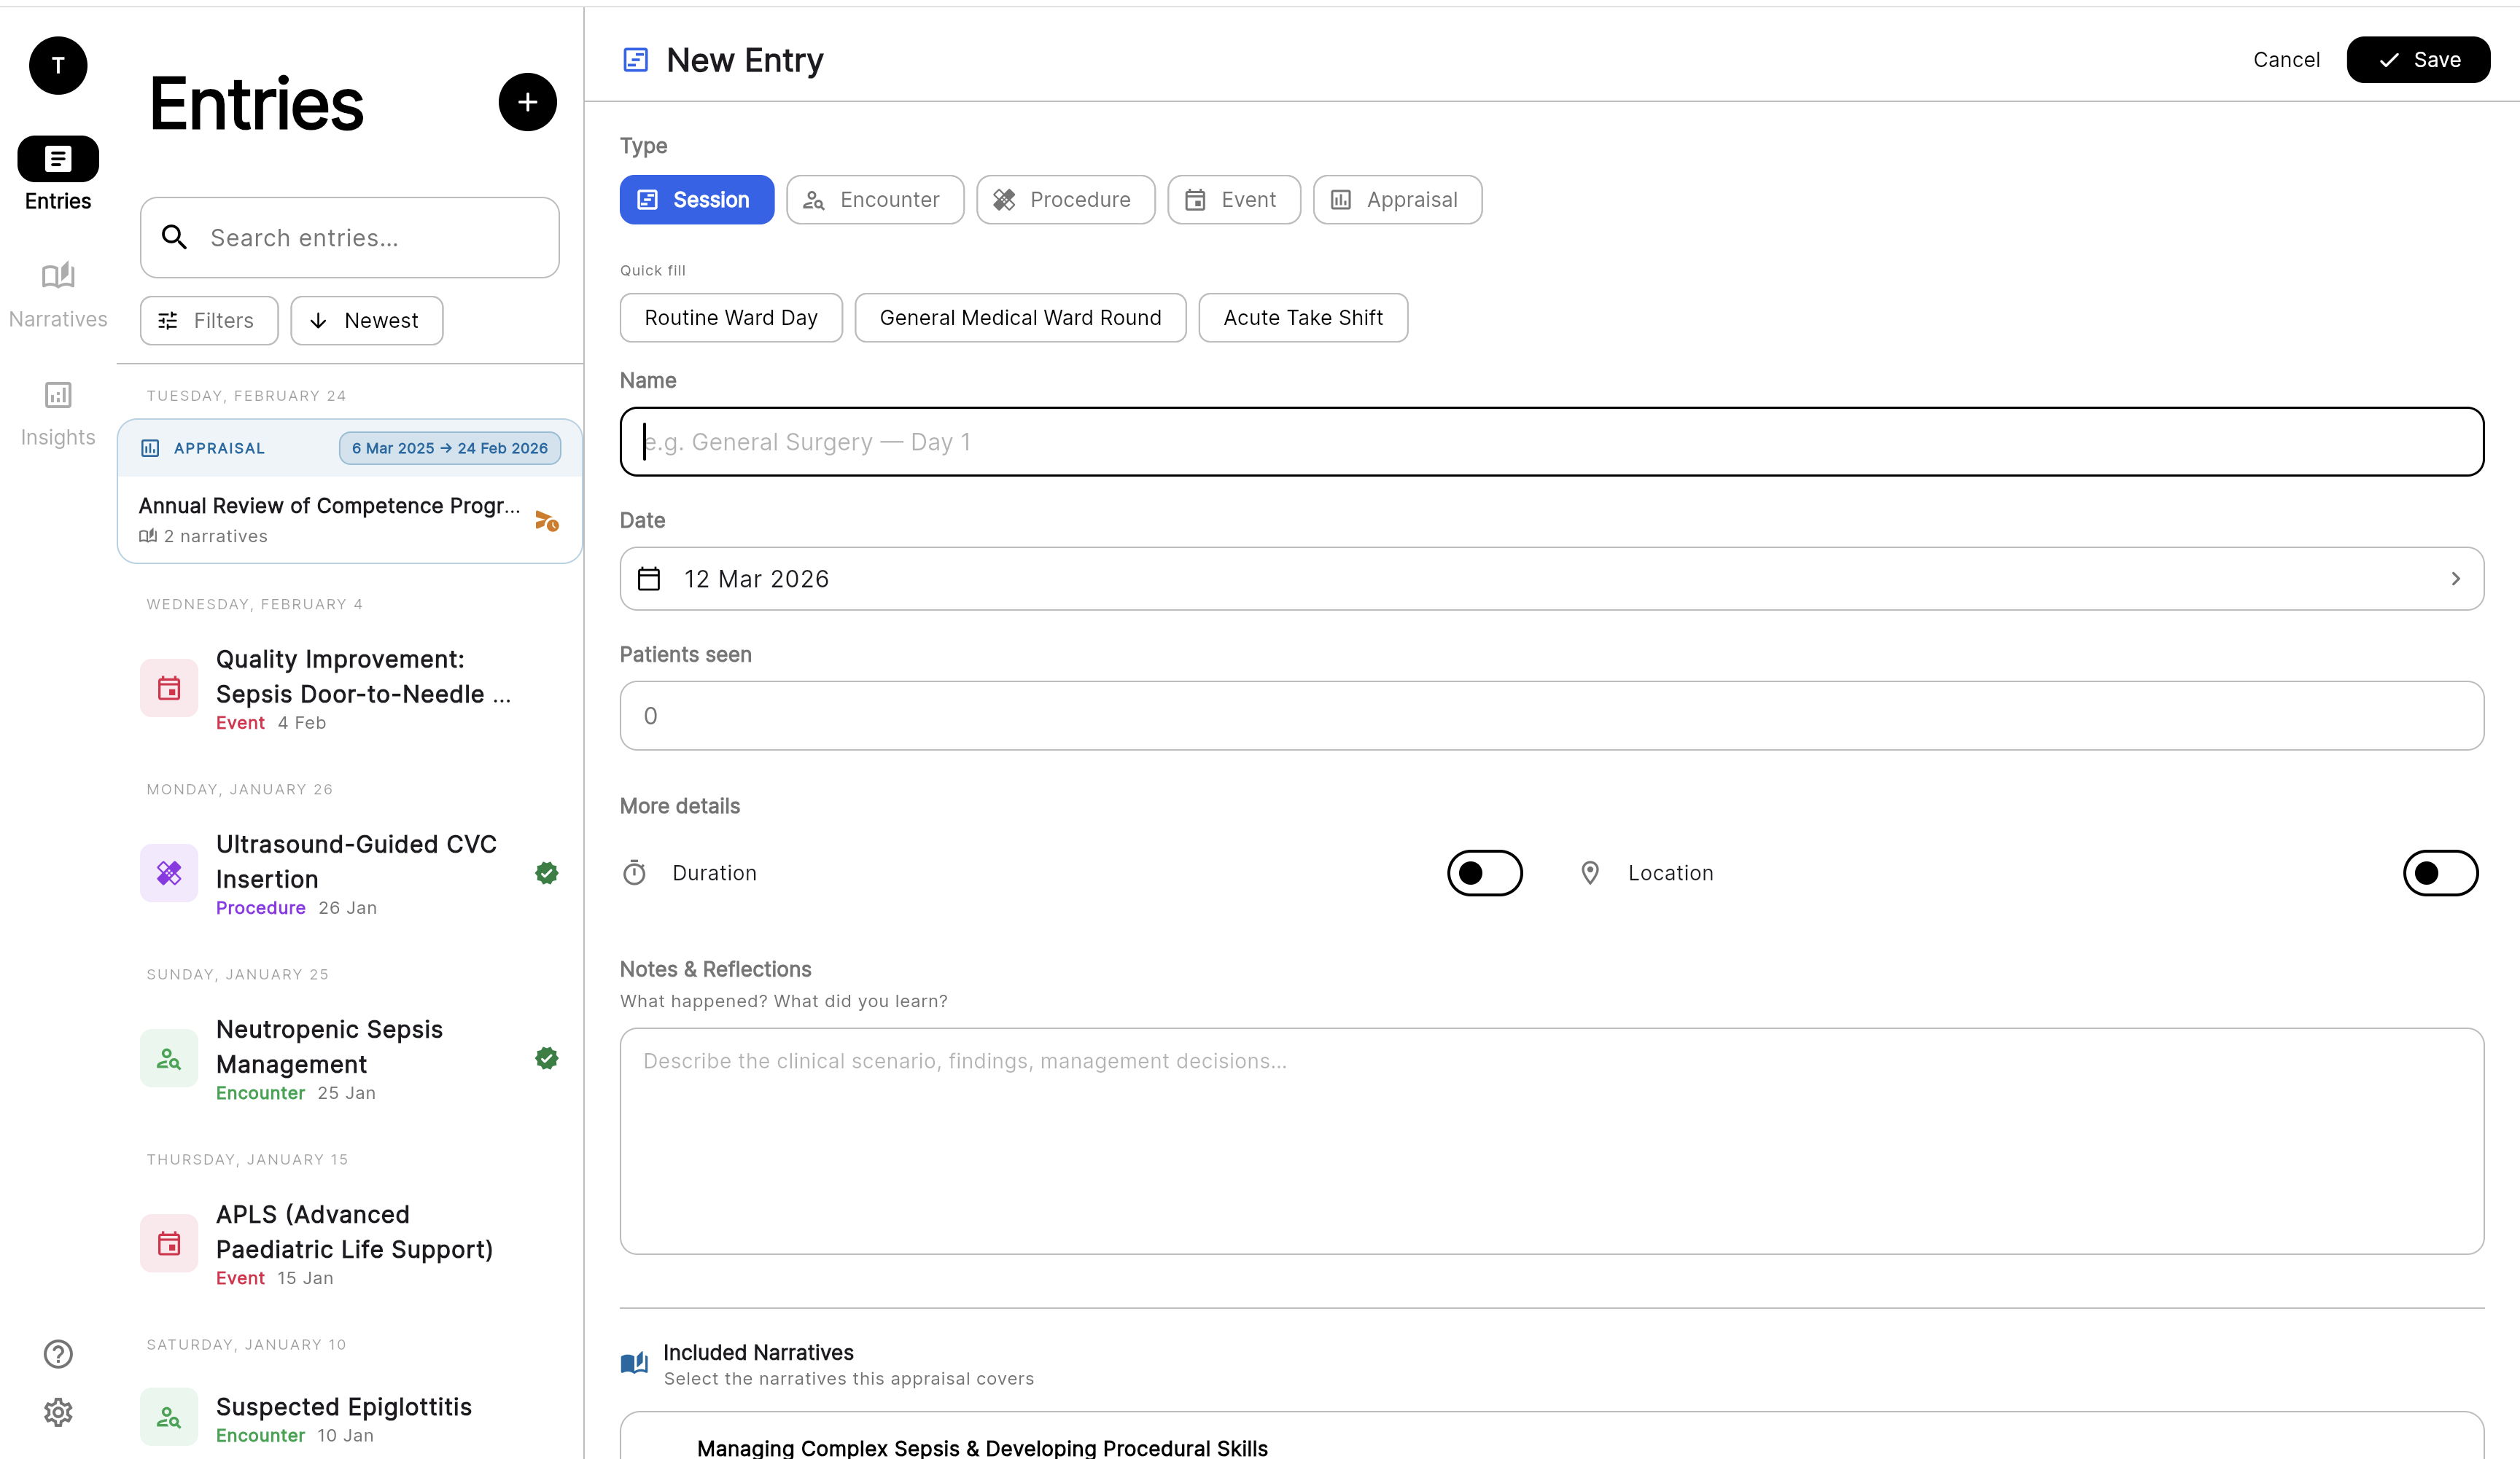Click the plus icon to add entry
The height and width of the screenshot is (1459, 2520).
point(527,102)
